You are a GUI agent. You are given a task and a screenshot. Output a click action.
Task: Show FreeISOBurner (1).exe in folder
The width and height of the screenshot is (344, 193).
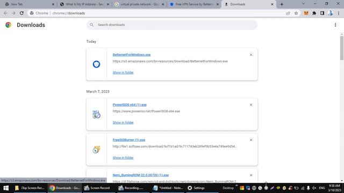click(x=123, y=158)
